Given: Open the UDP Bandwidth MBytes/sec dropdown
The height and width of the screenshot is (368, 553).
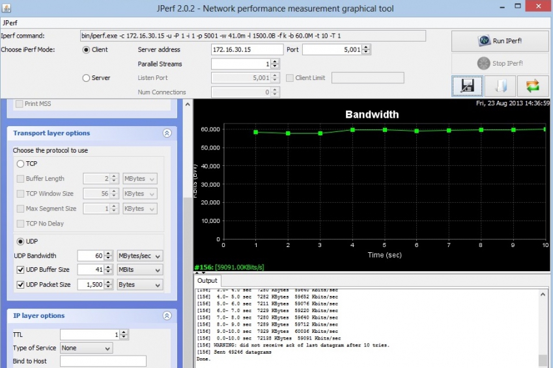Looking at the screenshot, I should pos(140,256).
